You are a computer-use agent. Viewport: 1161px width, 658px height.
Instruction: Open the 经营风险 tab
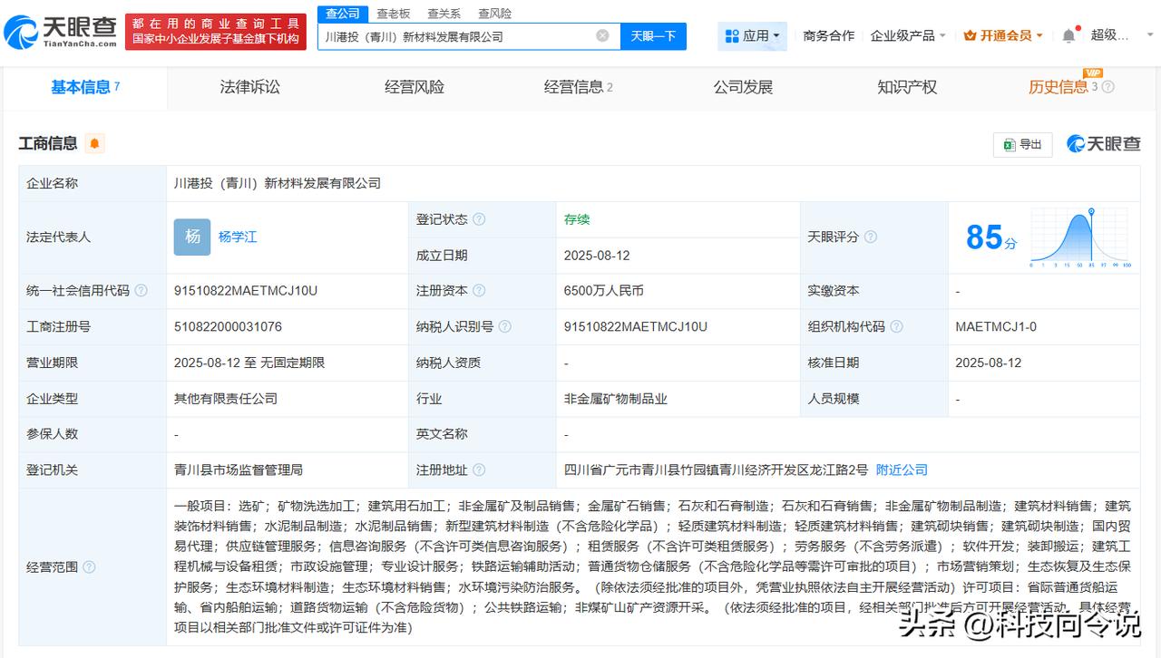point(415,87)
